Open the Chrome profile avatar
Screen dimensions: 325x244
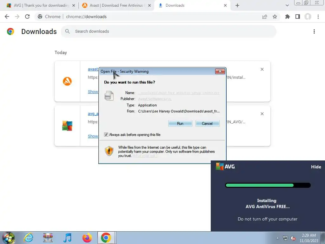coord(308,17)
